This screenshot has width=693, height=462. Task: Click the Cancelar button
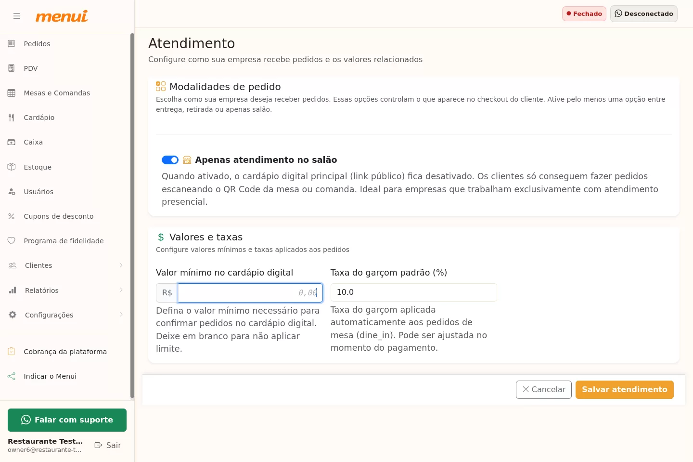click(x=544, y=390)
